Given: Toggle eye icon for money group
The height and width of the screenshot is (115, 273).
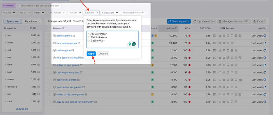Looking at the screenshot, I should [38, 79].
